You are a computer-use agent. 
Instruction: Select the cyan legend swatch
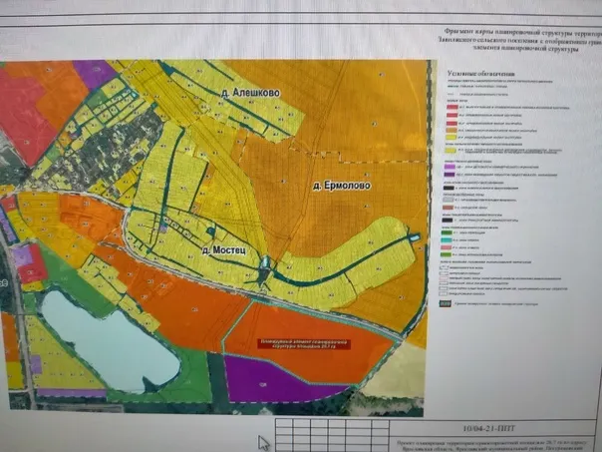click(447, 240)
